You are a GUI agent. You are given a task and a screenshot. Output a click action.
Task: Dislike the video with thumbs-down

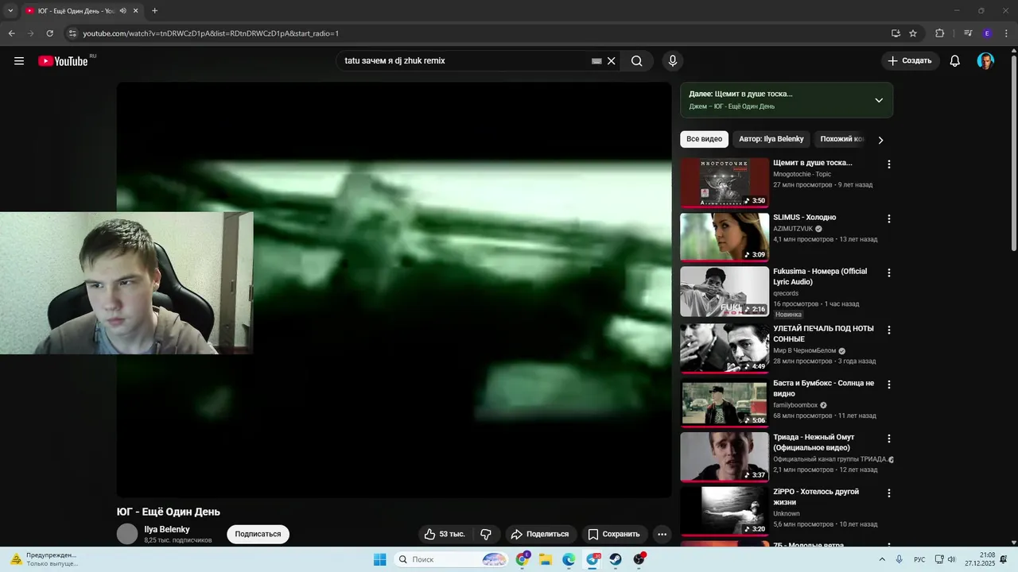click(486, 534)
